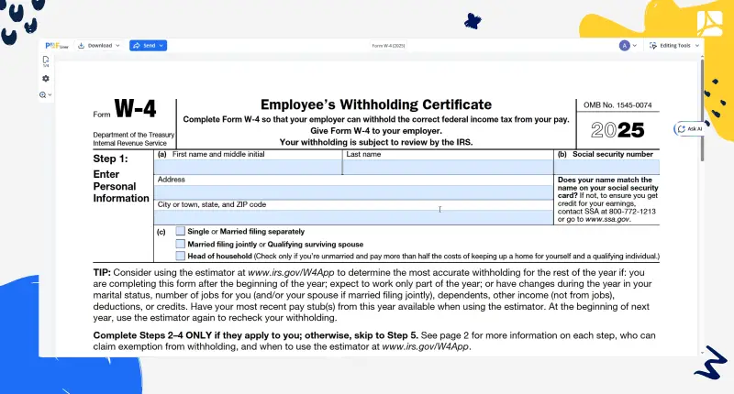Click the Address input field
This screenshot has height=394, width=734.
tap(353, 192)
